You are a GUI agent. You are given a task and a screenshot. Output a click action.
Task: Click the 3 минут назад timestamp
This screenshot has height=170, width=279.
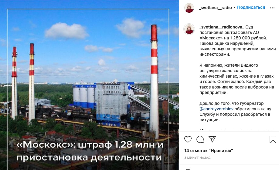coord(197,158)
